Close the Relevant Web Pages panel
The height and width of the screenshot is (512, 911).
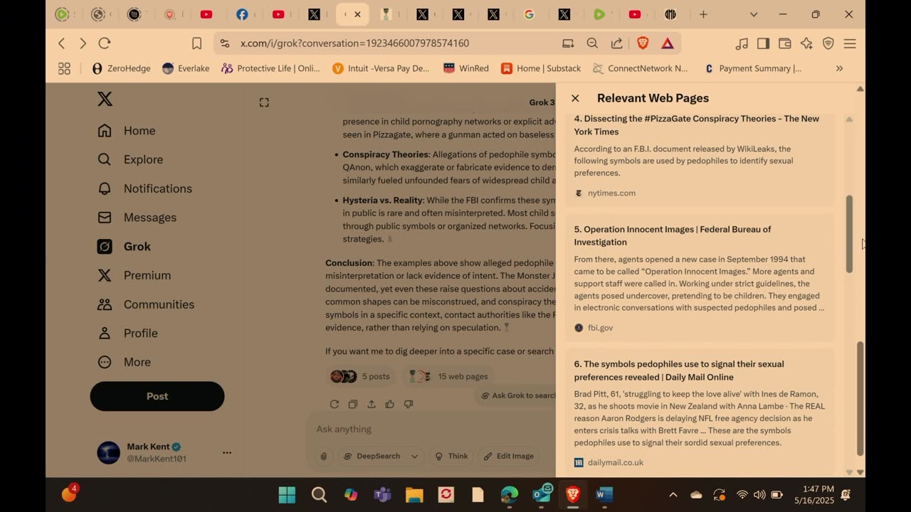pyautogui.click(x=575, y=98)
